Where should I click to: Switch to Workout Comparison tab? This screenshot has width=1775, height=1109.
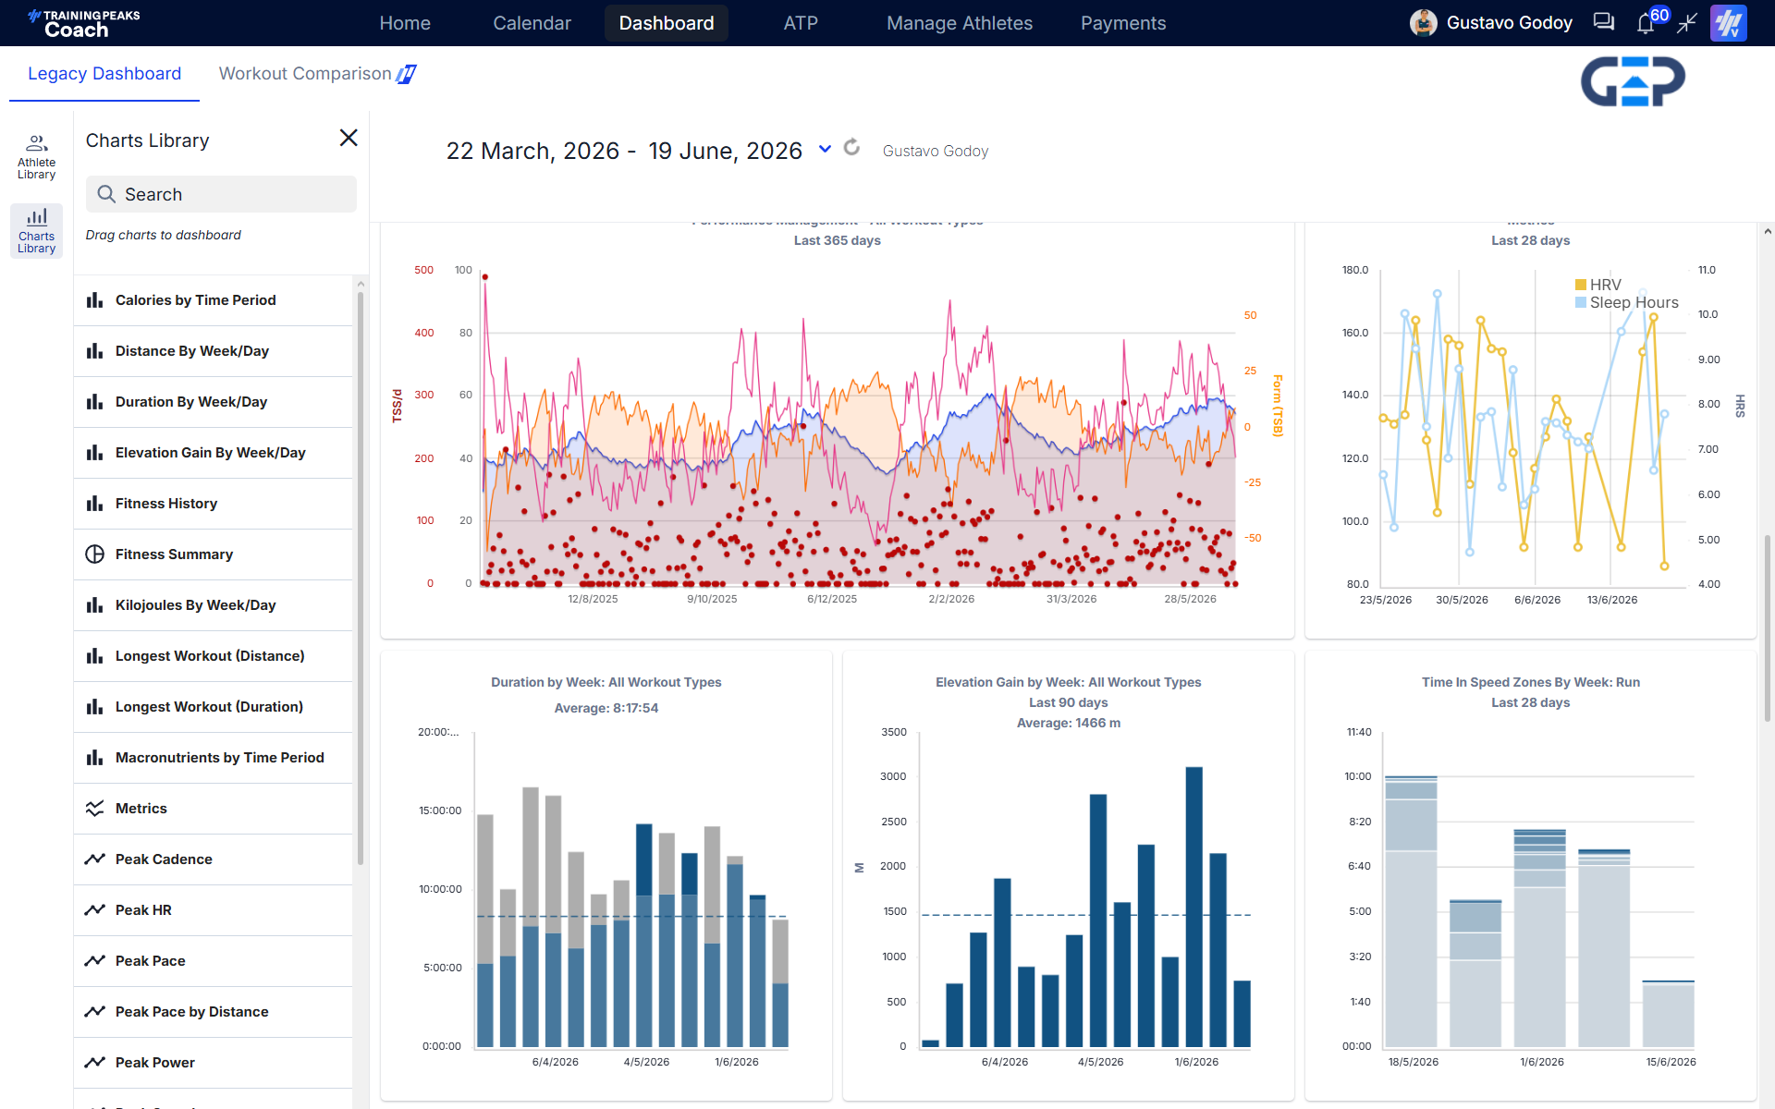point(318,74)
